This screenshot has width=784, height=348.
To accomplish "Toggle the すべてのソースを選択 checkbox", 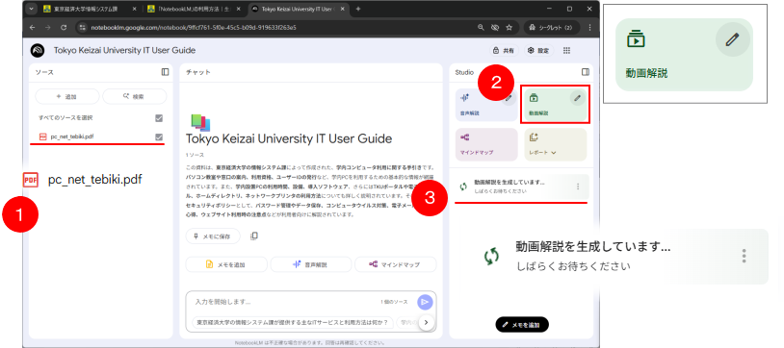I will 159,118.
